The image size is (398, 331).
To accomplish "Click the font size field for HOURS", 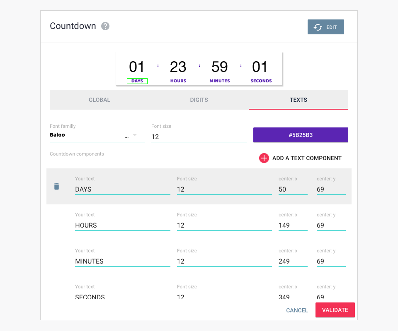I will click(224, 225).
